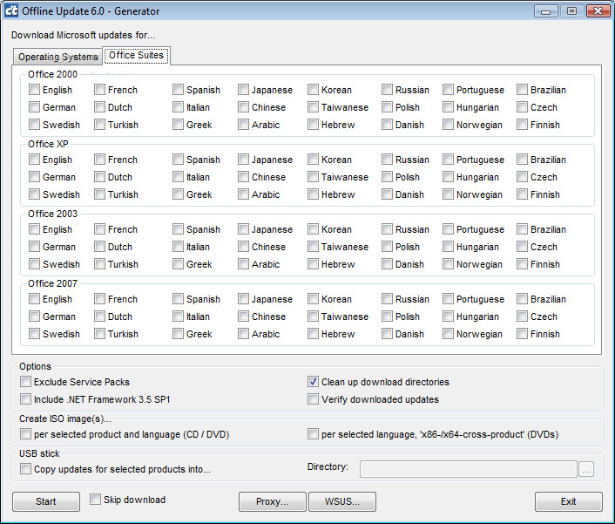Check Portuguese under Office 2003
Viewport: 615px width, 524px height.
pos(448,228)
